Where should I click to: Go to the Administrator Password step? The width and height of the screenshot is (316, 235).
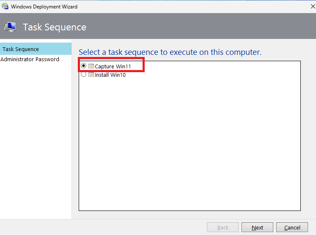click(x=30, y=59)
